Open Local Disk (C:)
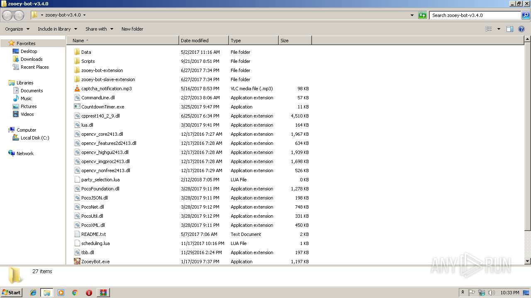The image size is (531, 298). pyautogui.click(x=31, y=138)
